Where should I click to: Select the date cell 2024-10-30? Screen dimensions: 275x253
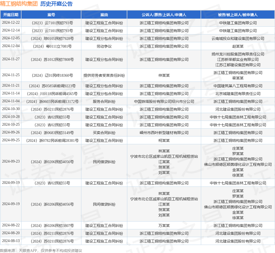tap(11, 109)
